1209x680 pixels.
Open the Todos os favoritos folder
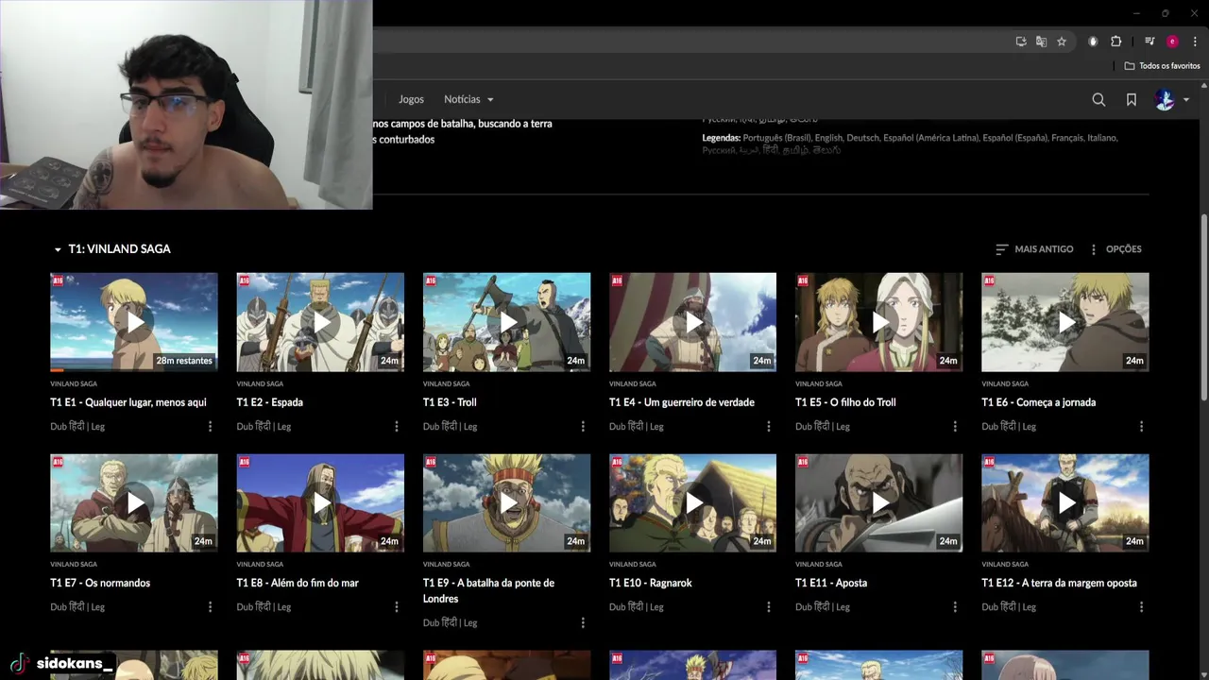(x=1162, y=66)
